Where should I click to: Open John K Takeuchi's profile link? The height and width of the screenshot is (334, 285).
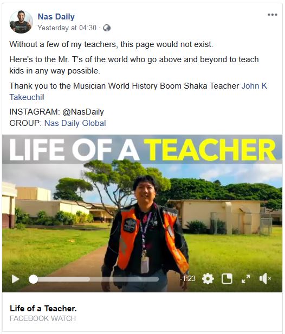click(x=254, y=86)
